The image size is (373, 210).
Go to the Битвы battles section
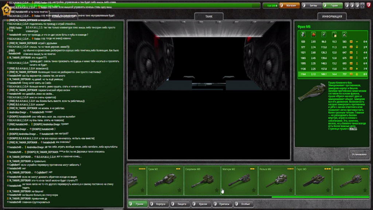coord(311,5)
